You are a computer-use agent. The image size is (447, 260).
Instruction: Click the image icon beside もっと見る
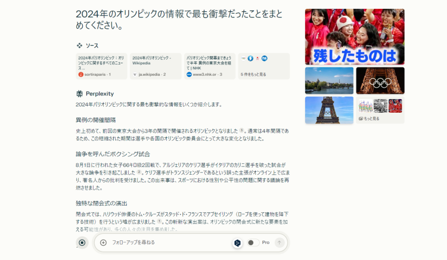point(361,119)
